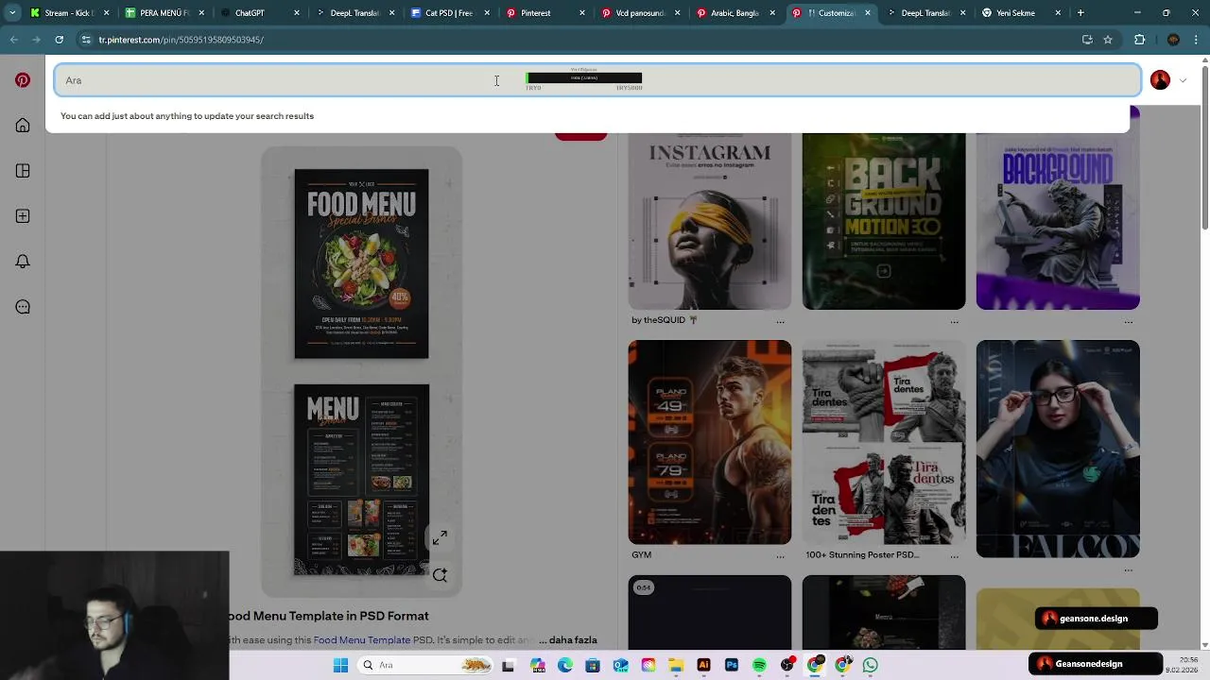Screen dimensions: 1210x680
Task: Go to Home feed in Pinterest sidebar
Action: pos(23,126)
